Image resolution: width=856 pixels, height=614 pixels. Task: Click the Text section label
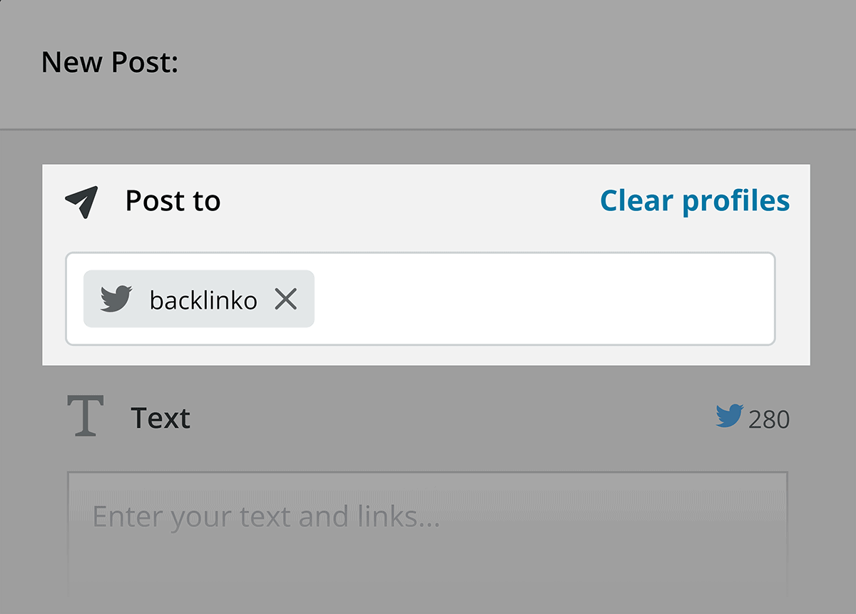(x=160, y=418)
